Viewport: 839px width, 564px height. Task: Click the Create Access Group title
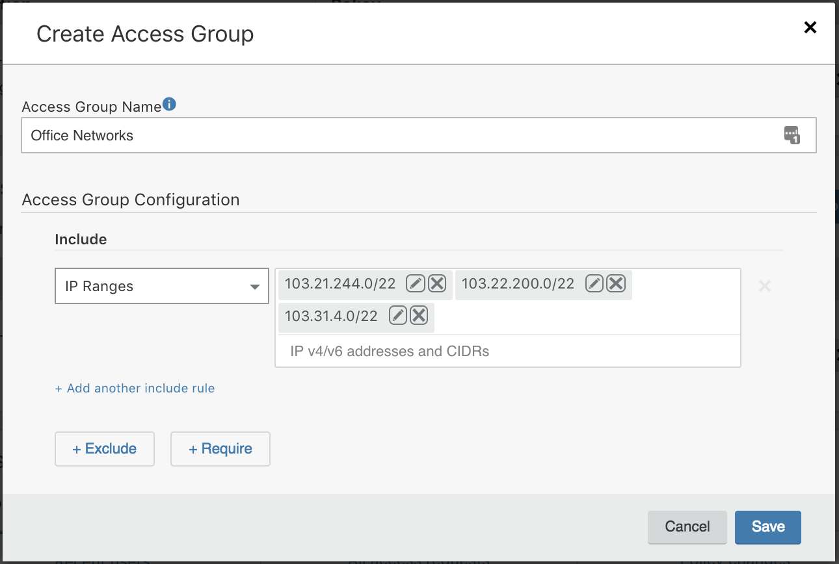tap(145, 34)
